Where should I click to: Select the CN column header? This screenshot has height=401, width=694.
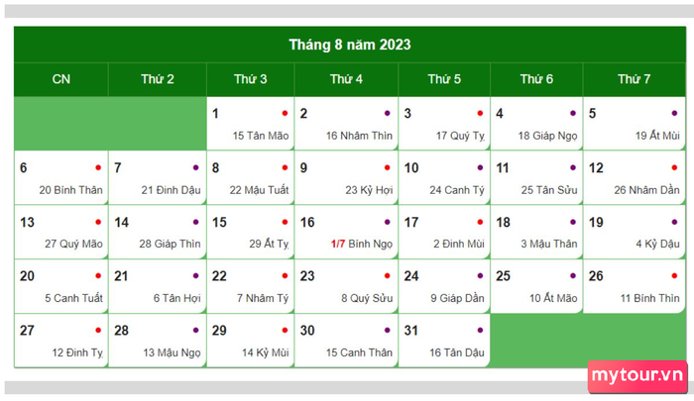click(61, 79)
